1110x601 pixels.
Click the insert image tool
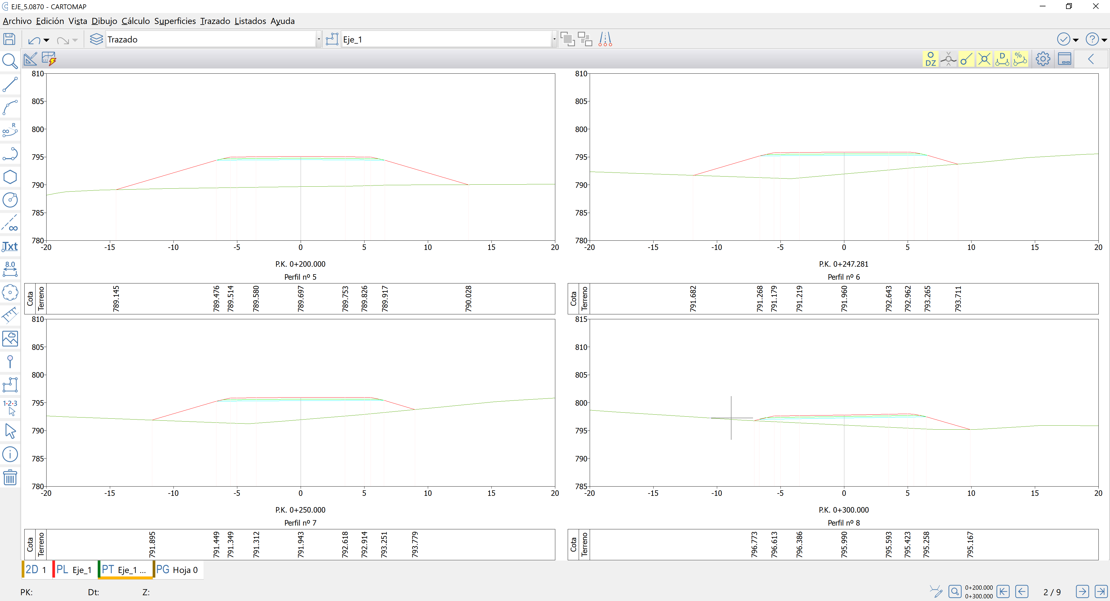10,339
